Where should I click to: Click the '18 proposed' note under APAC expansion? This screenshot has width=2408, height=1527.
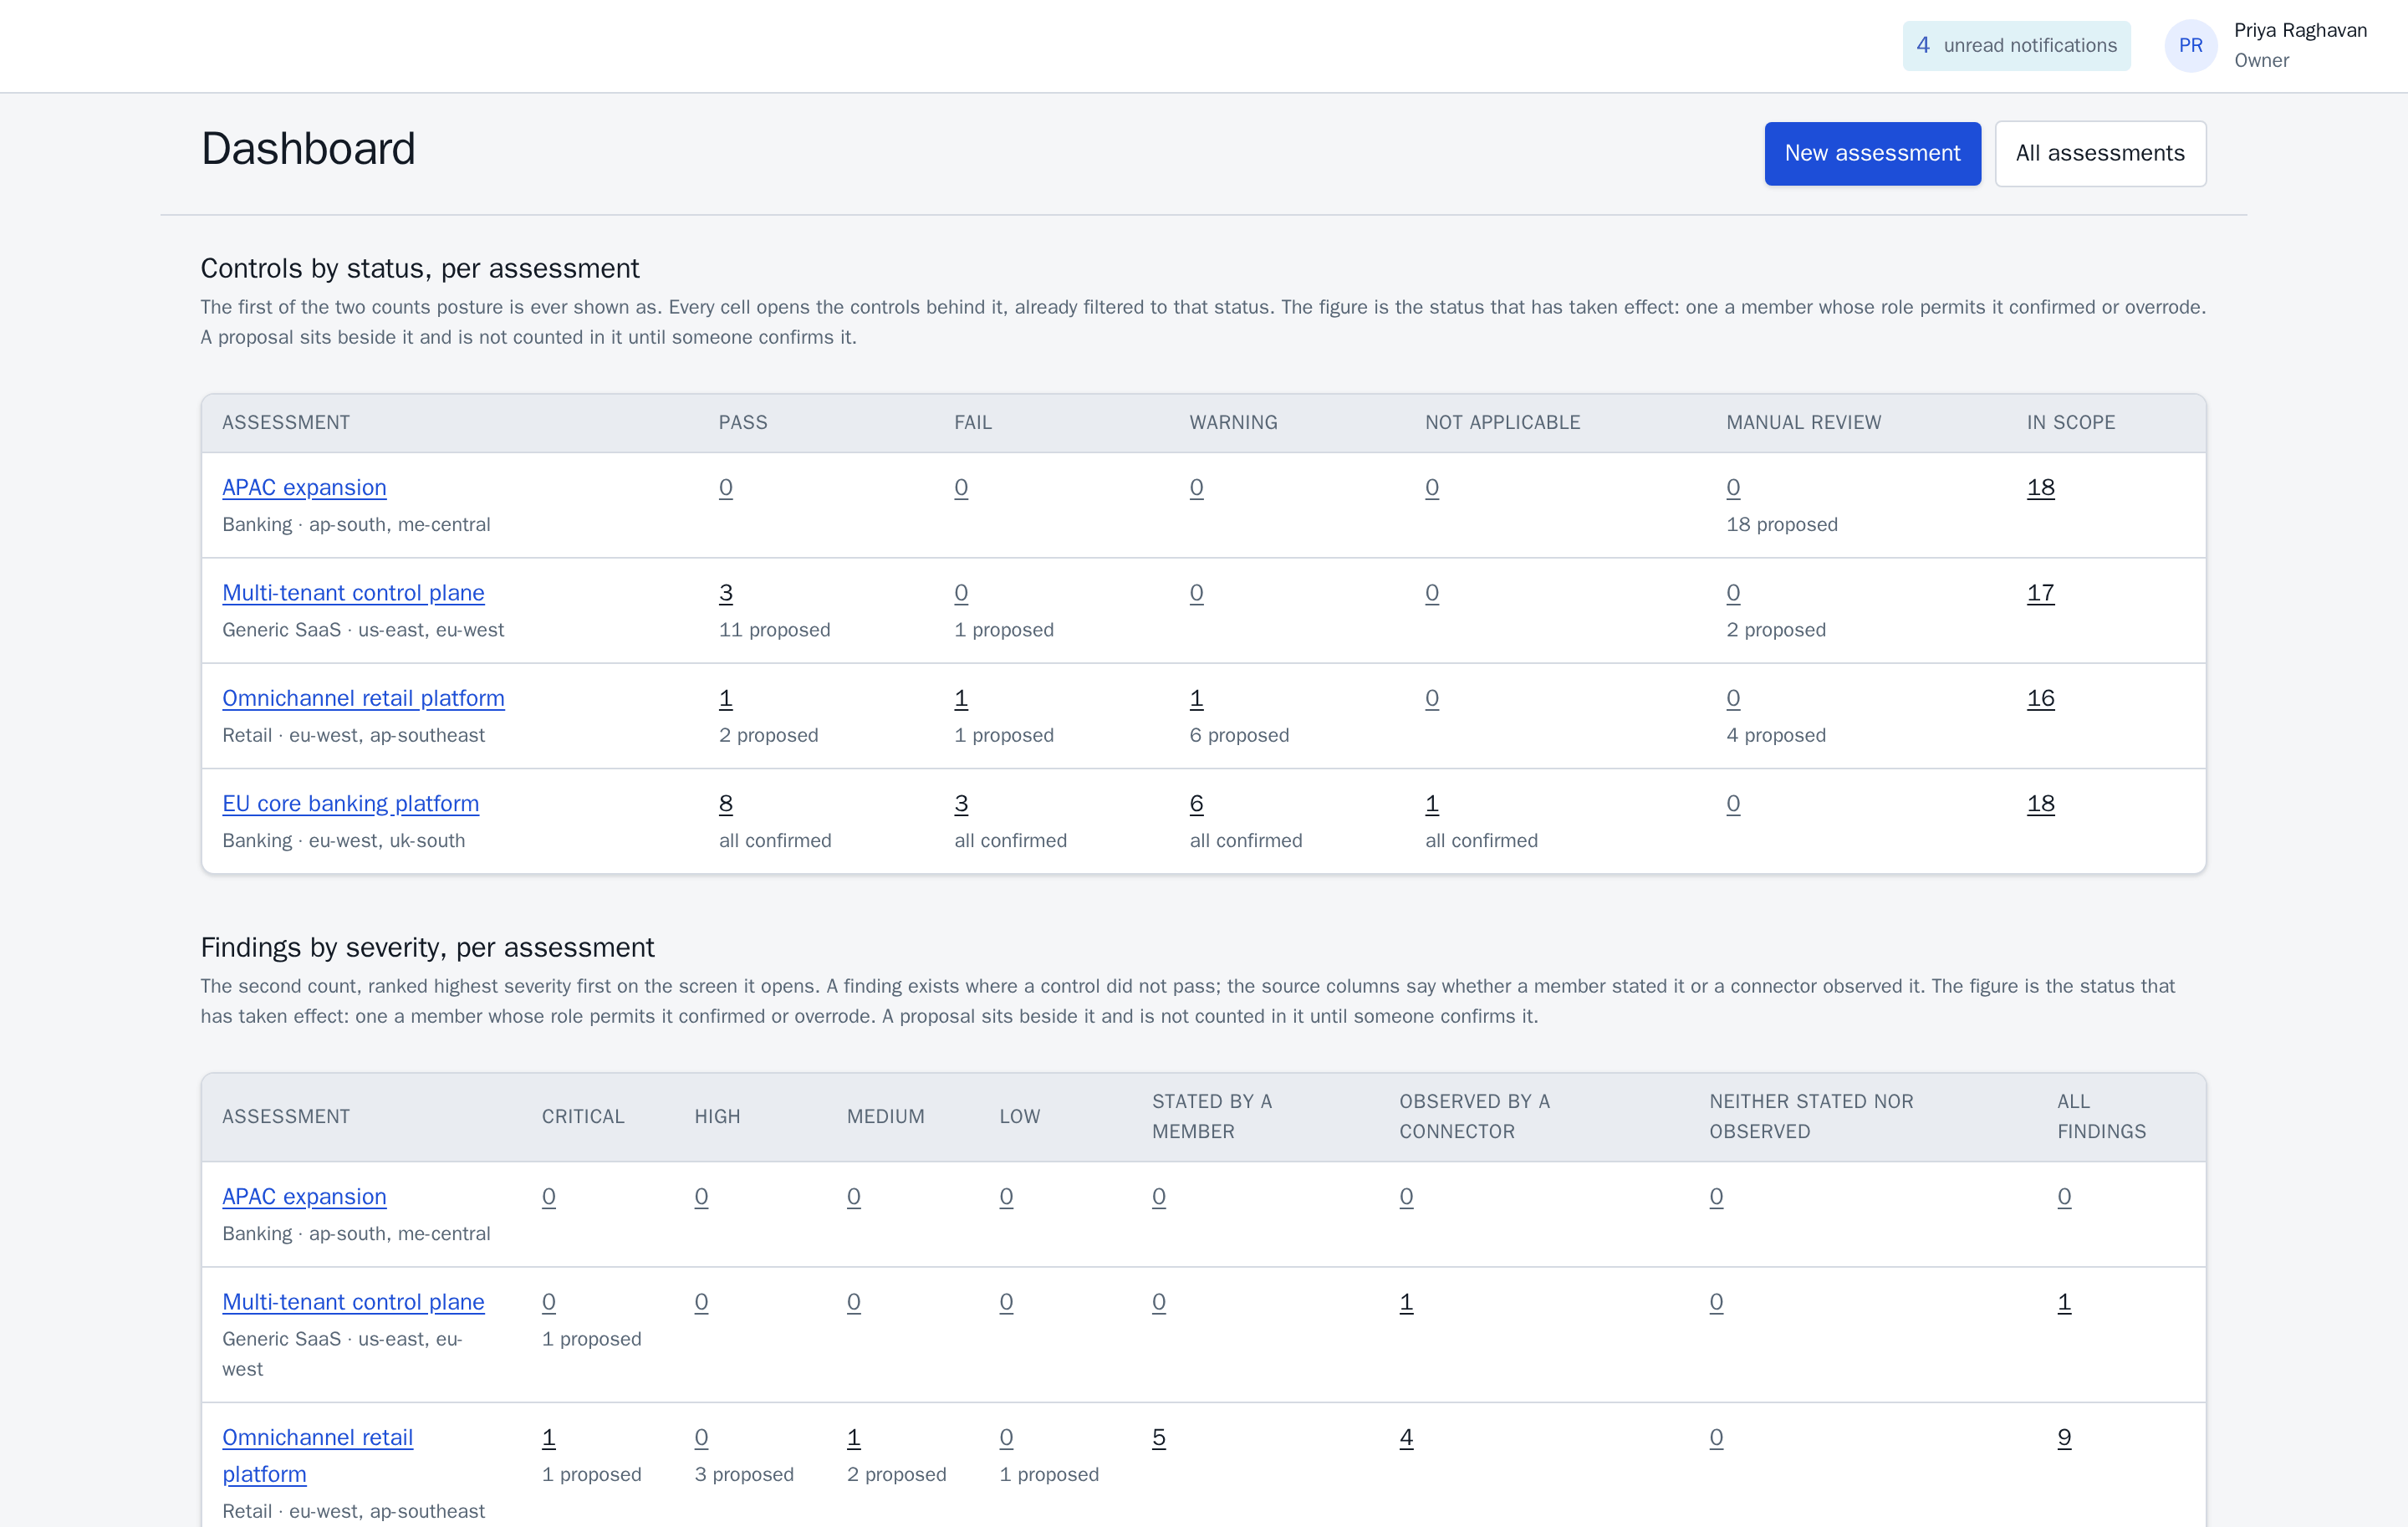(x=1782, y=524)
